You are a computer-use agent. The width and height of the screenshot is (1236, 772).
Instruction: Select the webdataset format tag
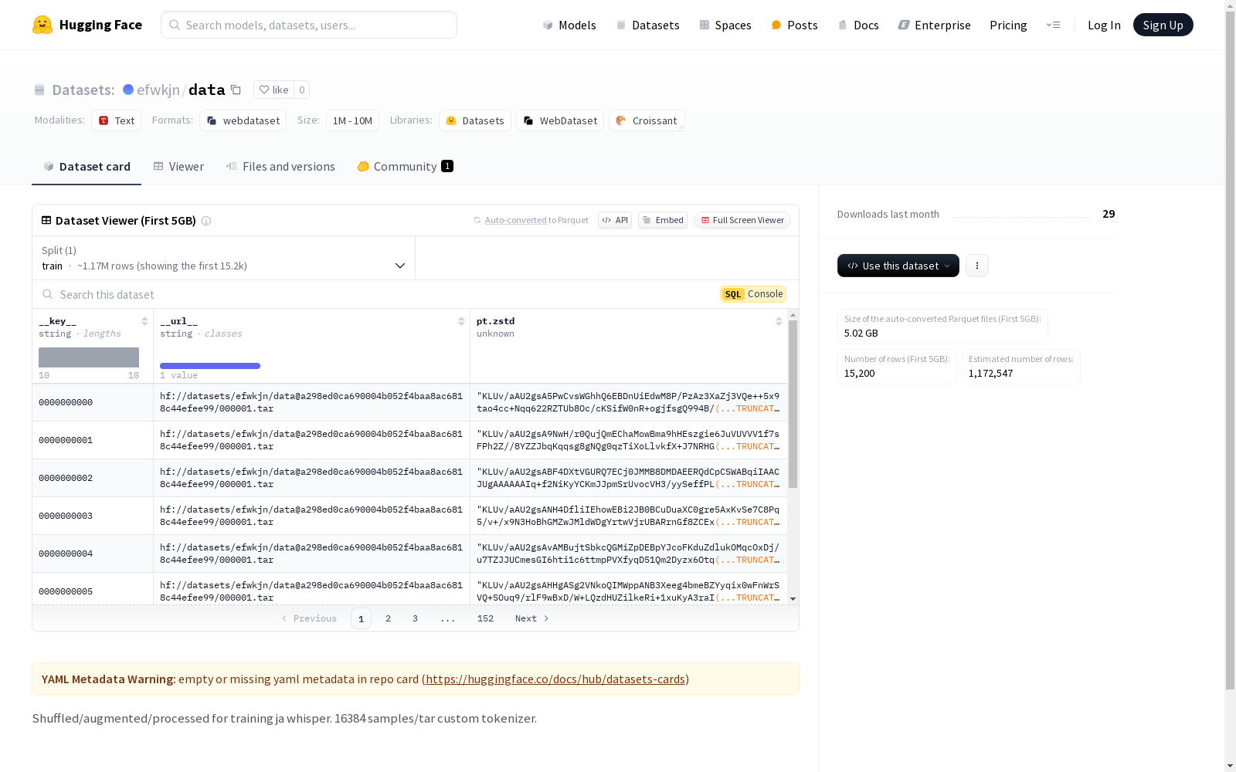pos(243,120)
